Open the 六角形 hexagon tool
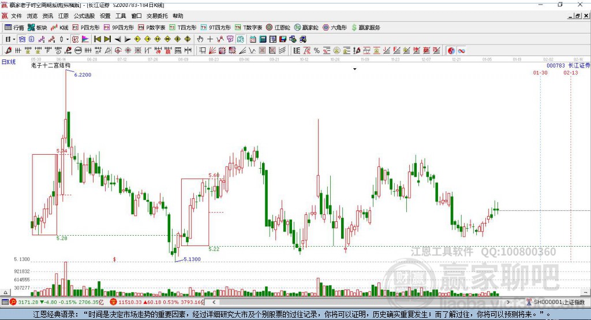This screenshot has height=320, width=591. pos(334,28)
